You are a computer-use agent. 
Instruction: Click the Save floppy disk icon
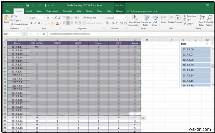[x=28, y=5]
